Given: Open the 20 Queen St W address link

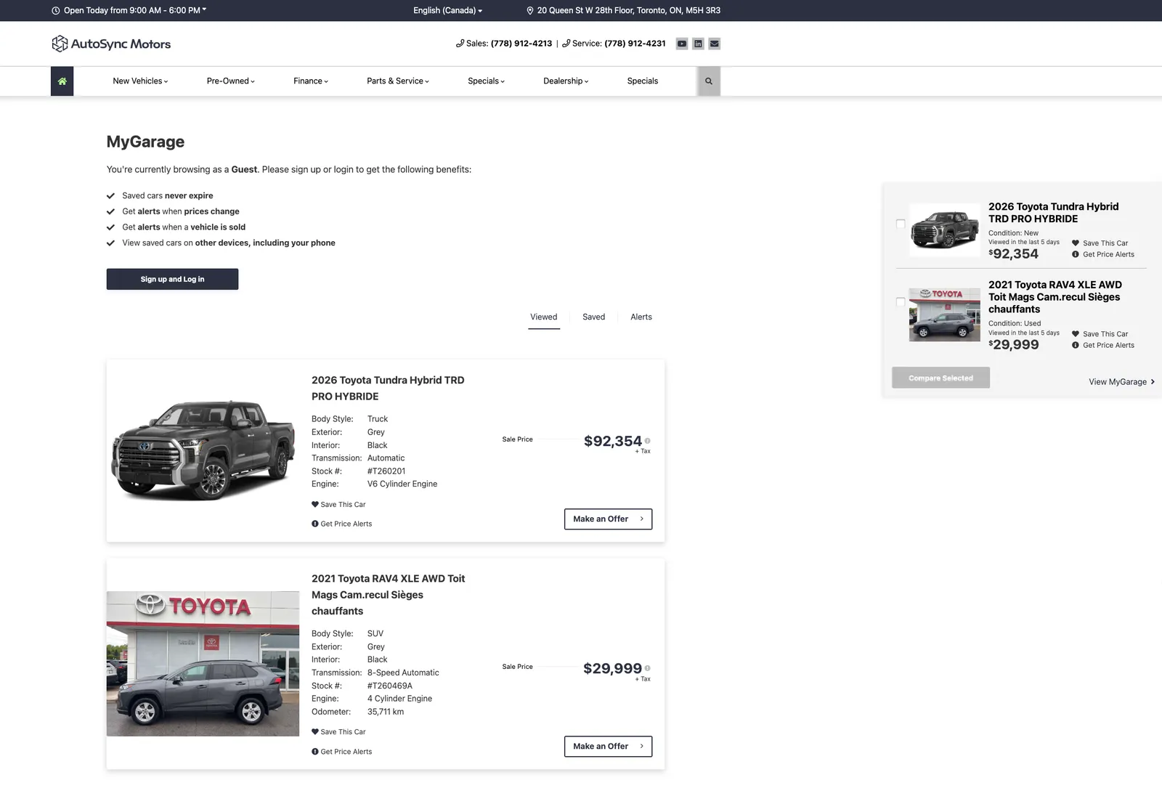Looking at the screenshot, I should pos(629,11).
